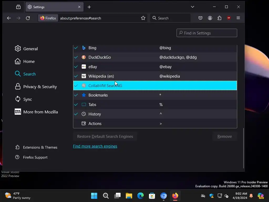Viewport: 269px width, 202px height.
Task: Click the settings page vertical scrollbar
Action: (x=244, y=148)
